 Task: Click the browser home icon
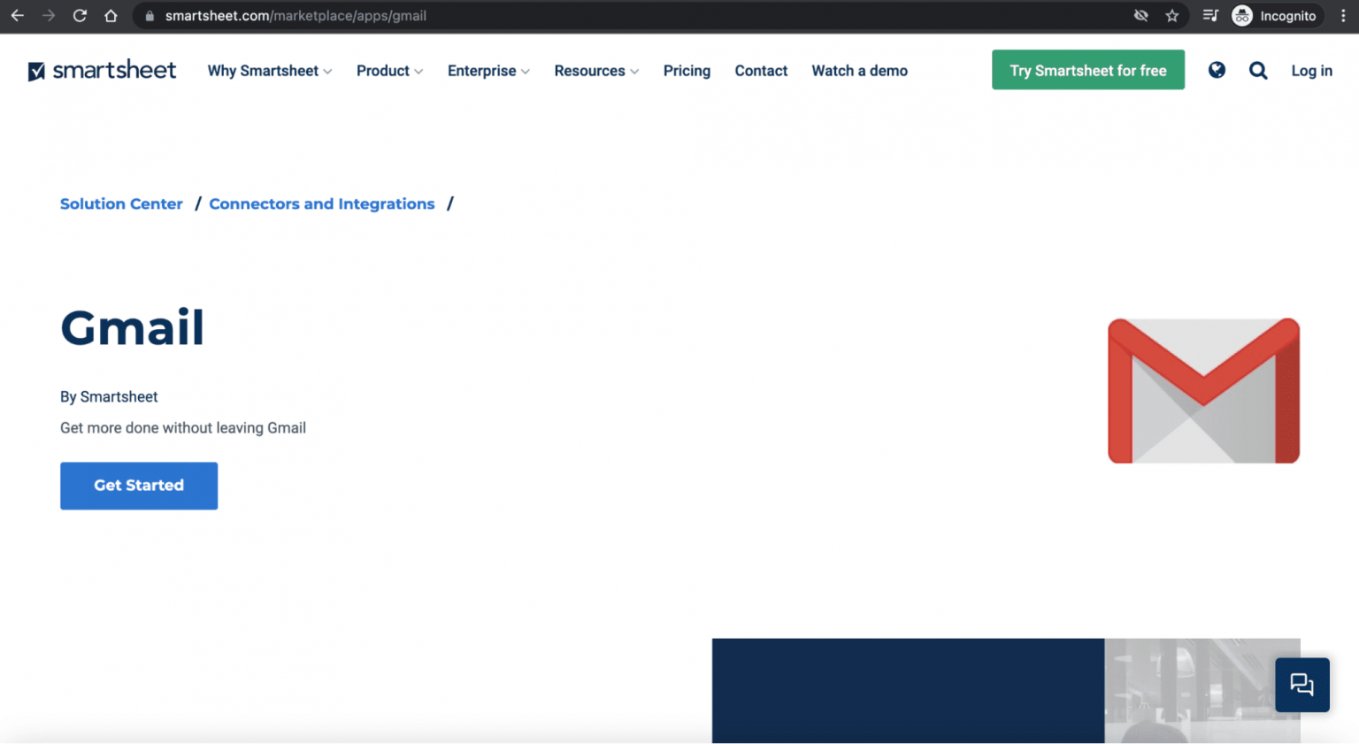[111, 16]
